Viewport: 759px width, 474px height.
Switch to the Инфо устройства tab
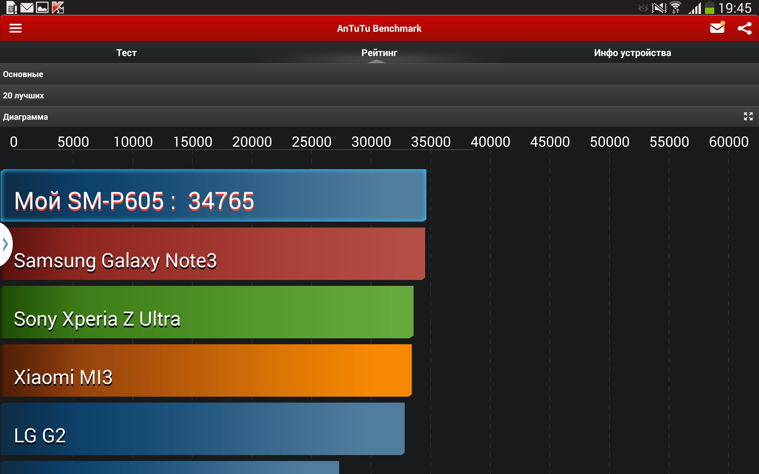(632, 53)
